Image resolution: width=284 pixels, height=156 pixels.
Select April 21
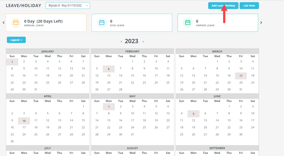(x=71, y=127)
